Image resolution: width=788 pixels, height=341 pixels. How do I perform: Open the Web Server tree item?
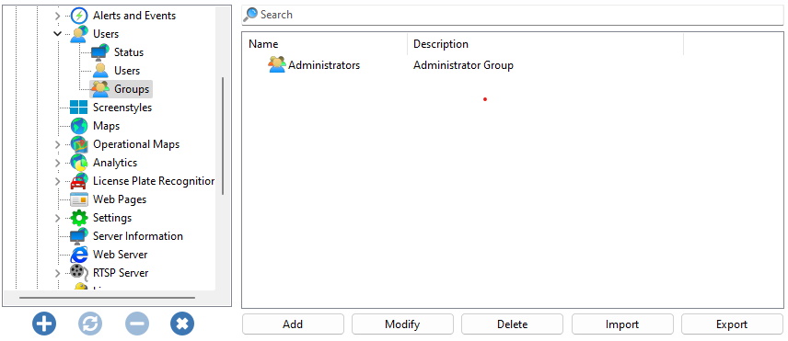(x=120, y=255)
